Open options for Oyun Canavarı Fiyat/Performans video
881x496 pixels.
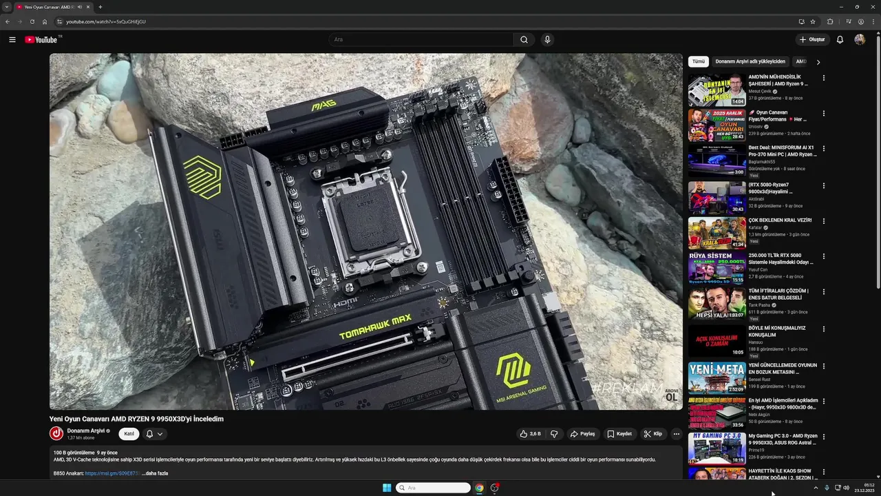point(824,113)
